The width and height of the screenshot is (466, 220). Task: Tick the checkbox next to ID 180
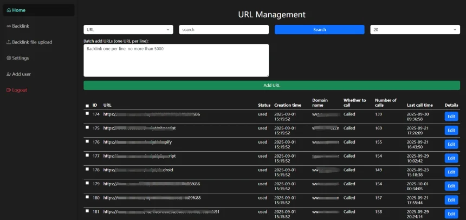[x=87, y=197]
